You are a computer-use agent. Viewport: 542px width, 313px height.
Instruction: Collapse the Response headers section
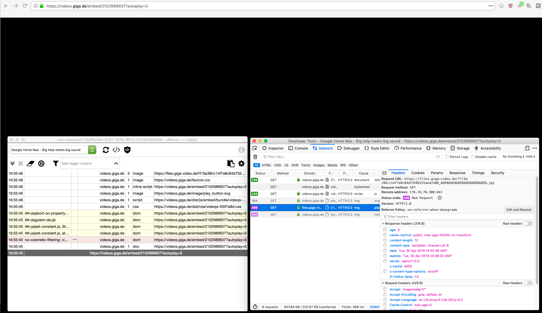pos(383,223)
